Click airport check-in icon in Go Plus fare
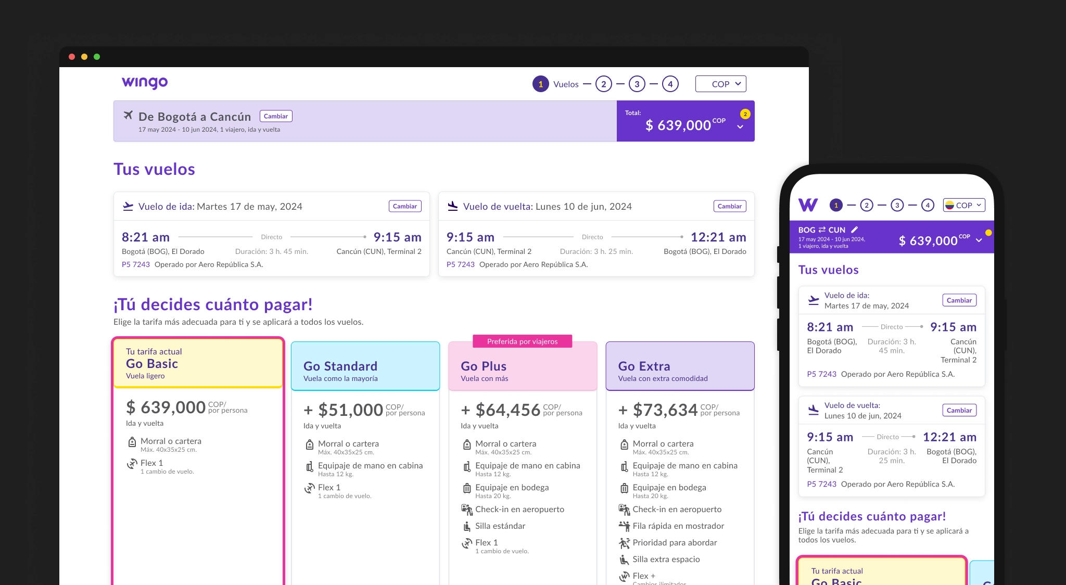Screen dimensions: 1066x585 [x=467, y=510]
